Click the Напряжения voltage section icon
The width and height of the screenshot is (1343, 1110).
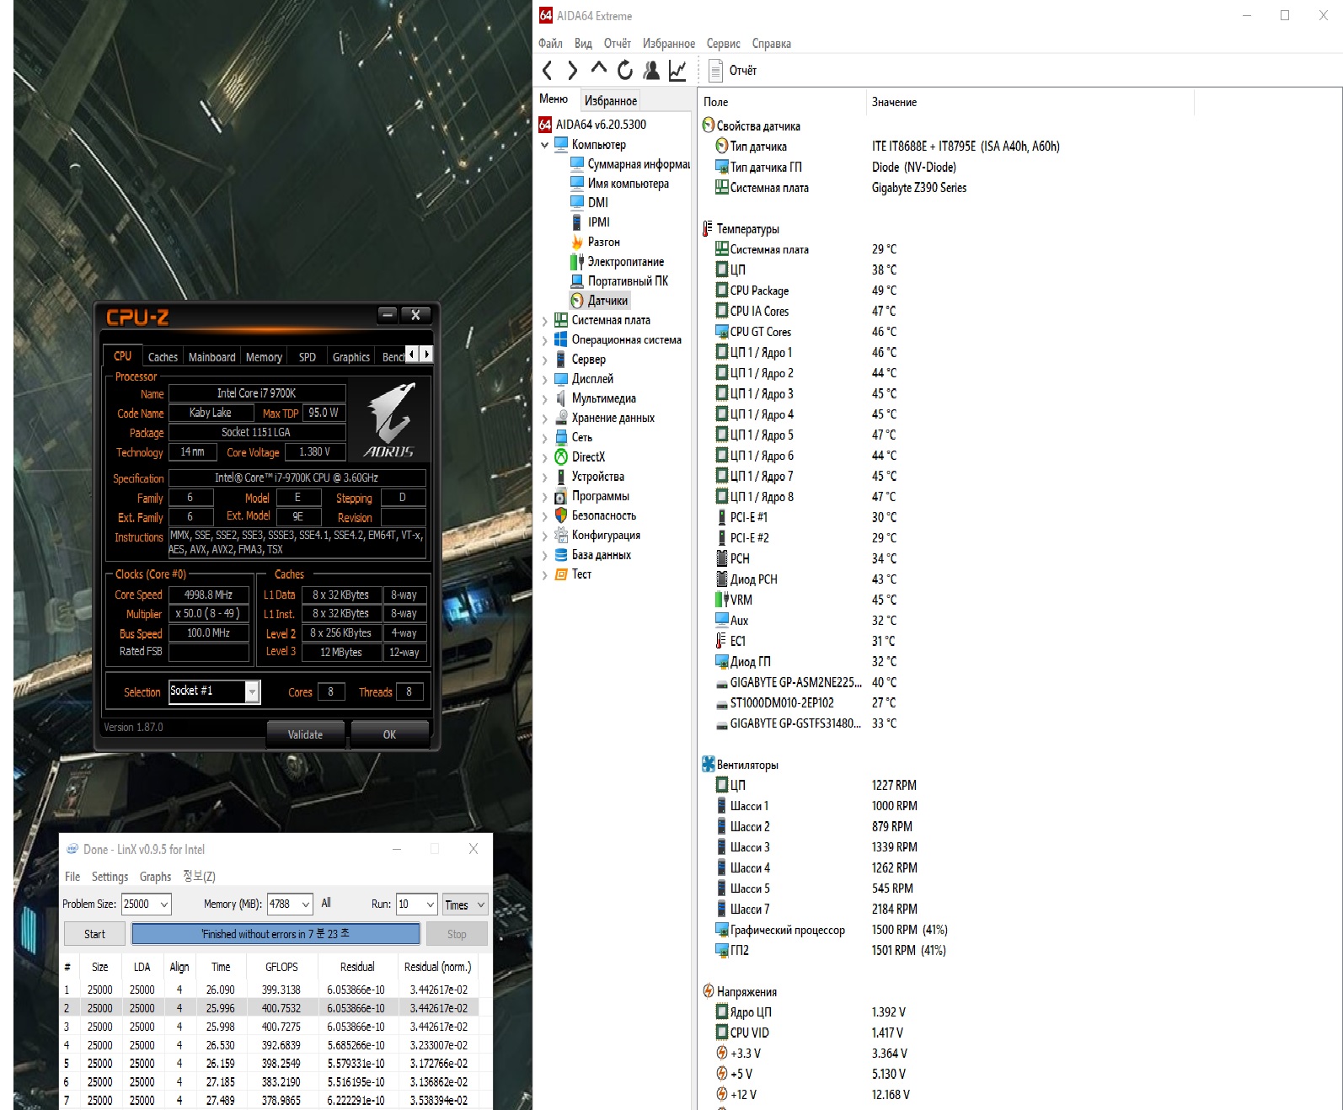tap(709, 991)
